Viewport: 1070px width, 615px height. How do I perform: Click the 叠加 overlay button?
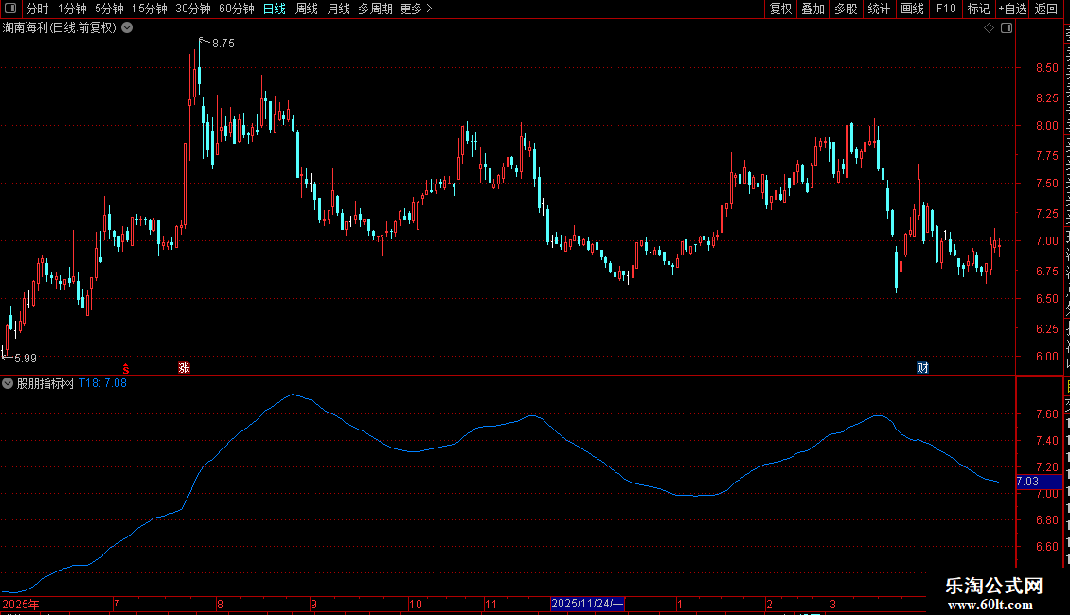tap(812, 9)
